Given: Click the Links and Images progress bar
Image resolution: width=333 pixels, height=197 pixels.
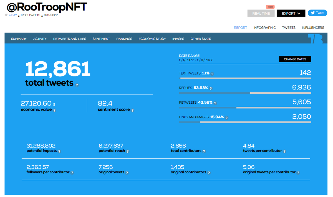Looking at the screenshot, I should [x=245, y=122].
